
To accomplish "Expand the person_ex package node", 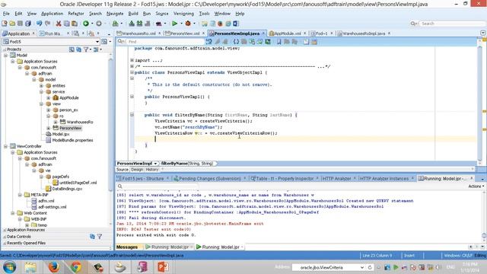I will (x=49, y=110).
